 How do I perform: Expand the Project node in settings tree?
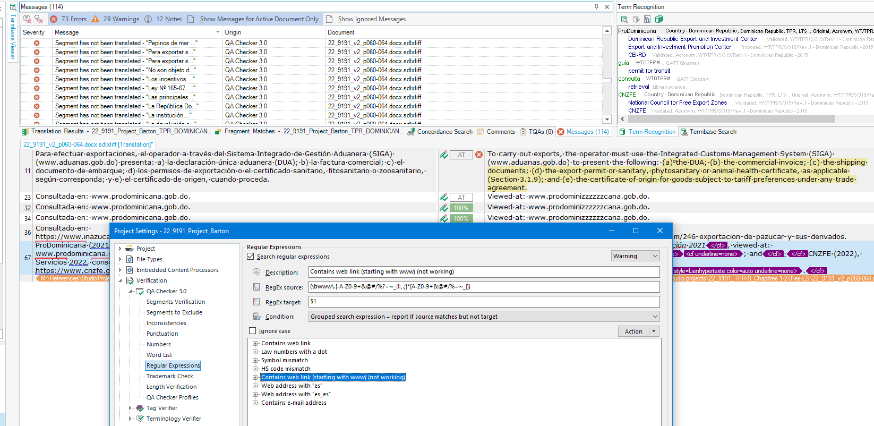pyautogui.click(x=120, y=249)
